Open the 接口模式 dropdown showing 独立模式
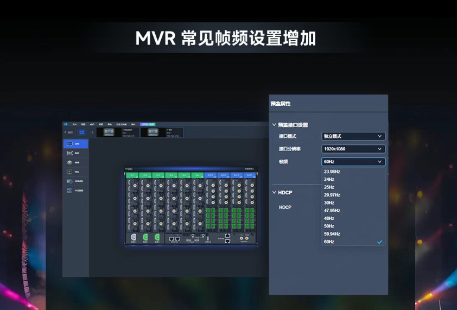This screenshot has width=457, height=310. [x=353, y=136]
